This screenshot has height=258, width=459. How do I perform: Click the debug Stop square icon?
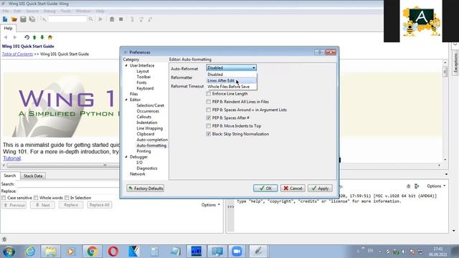pos(121,19)
